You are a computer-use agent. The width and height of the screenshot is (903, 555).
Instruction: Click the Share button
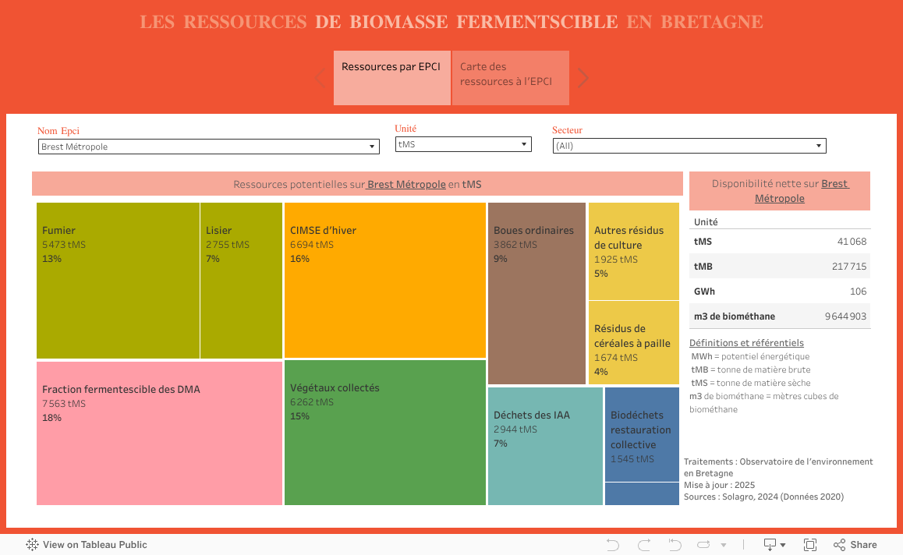coord(855,545)
